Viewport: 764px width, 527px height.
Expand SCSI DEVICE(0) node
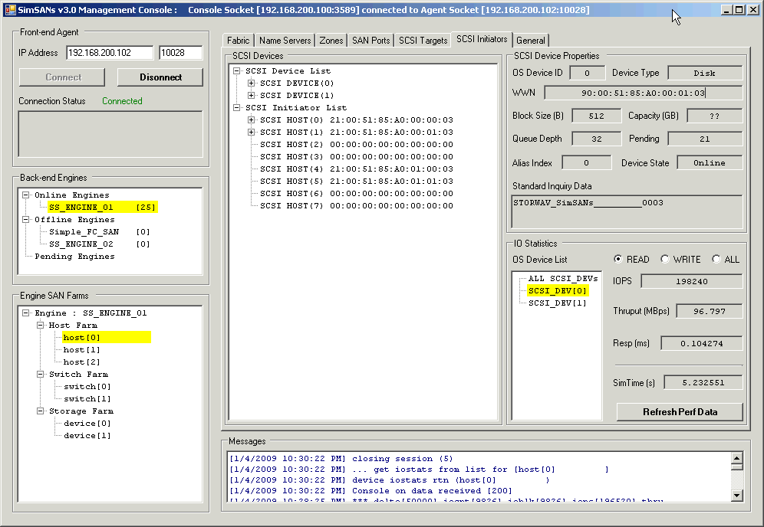(x=251, y=83)
